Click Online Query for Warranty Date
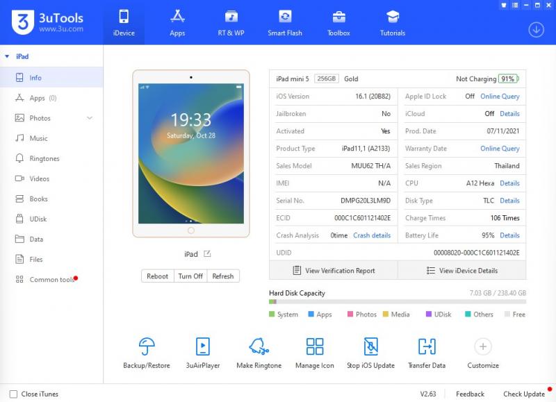 [x=500, y=148]
